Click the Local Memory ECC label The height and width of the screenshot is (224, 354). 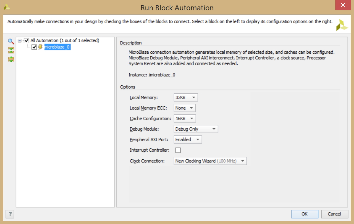[148, 108]
